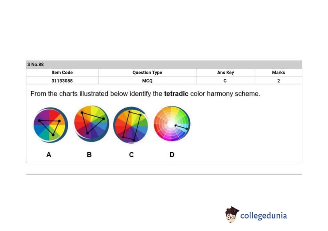Click option label C below wheel
Viewport: 328px width, 231px height.
pos(131,155)
